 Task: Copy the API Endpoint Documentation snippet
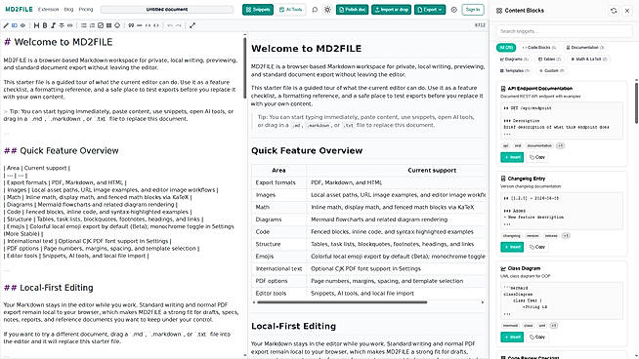click(537, 157)
